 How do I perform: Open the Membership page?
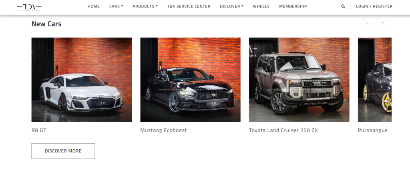pos(293,6)
